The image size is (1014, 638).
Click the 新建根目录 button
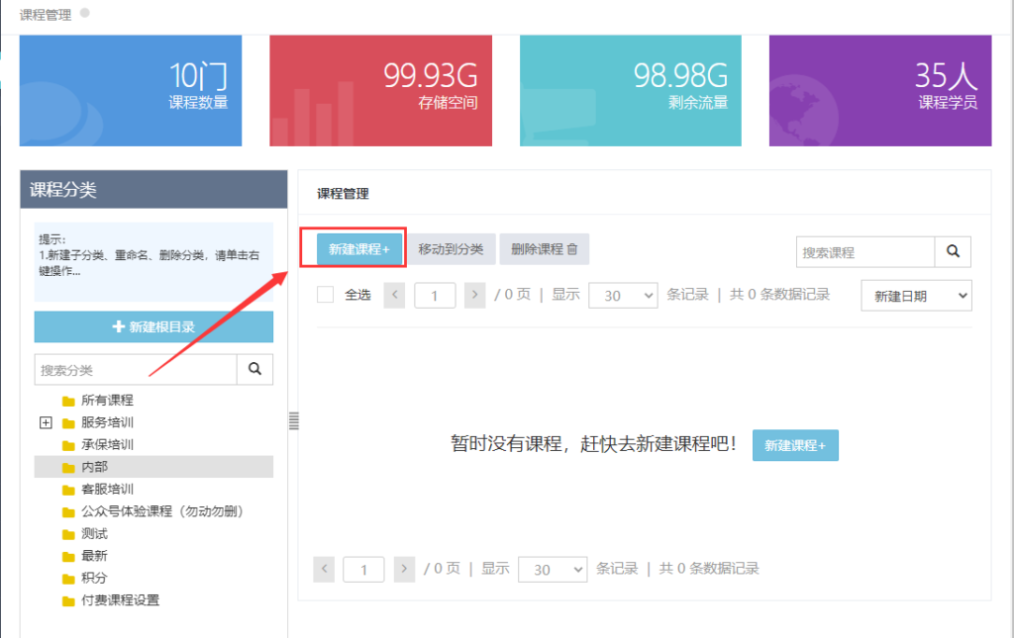click(153, 326)
